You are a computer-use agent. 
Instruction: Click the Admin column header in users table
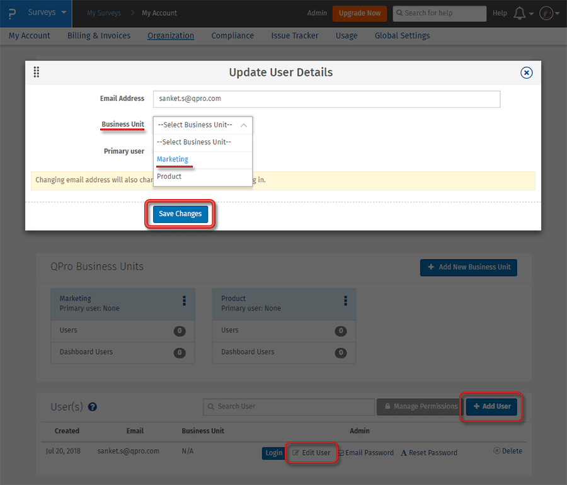click(360, 431)
